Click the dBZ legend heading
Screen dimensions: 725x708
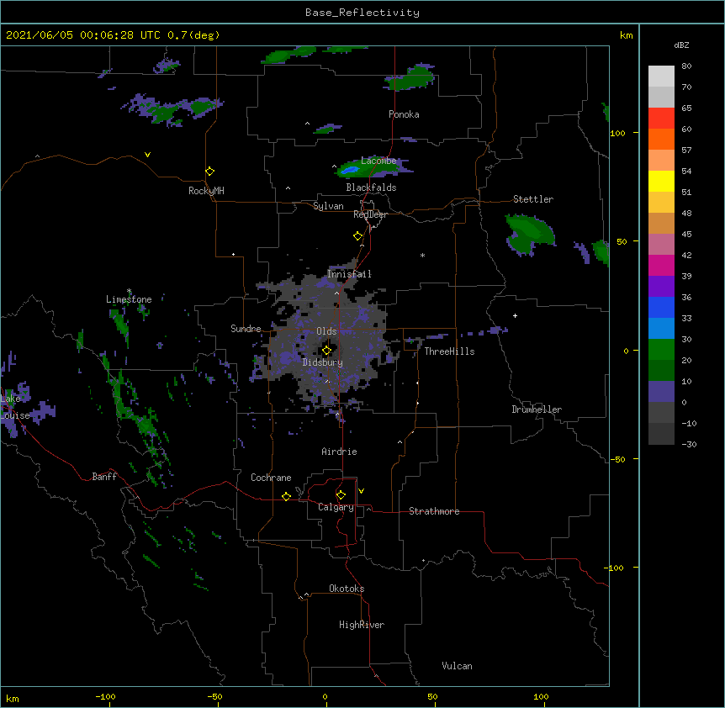[681, 45]
